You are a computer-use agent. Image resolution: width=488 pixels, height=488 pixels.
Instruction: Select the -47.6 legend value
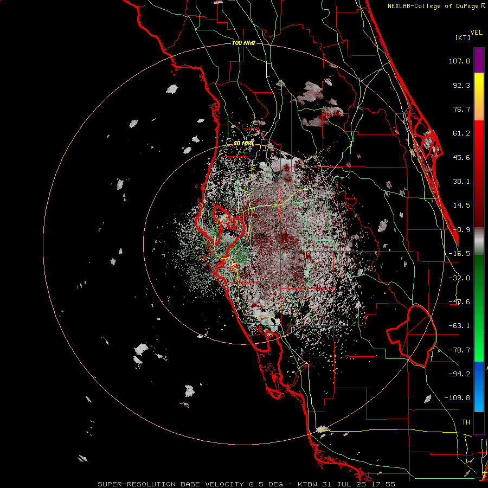pyautogui.click(x=459, y=302)
